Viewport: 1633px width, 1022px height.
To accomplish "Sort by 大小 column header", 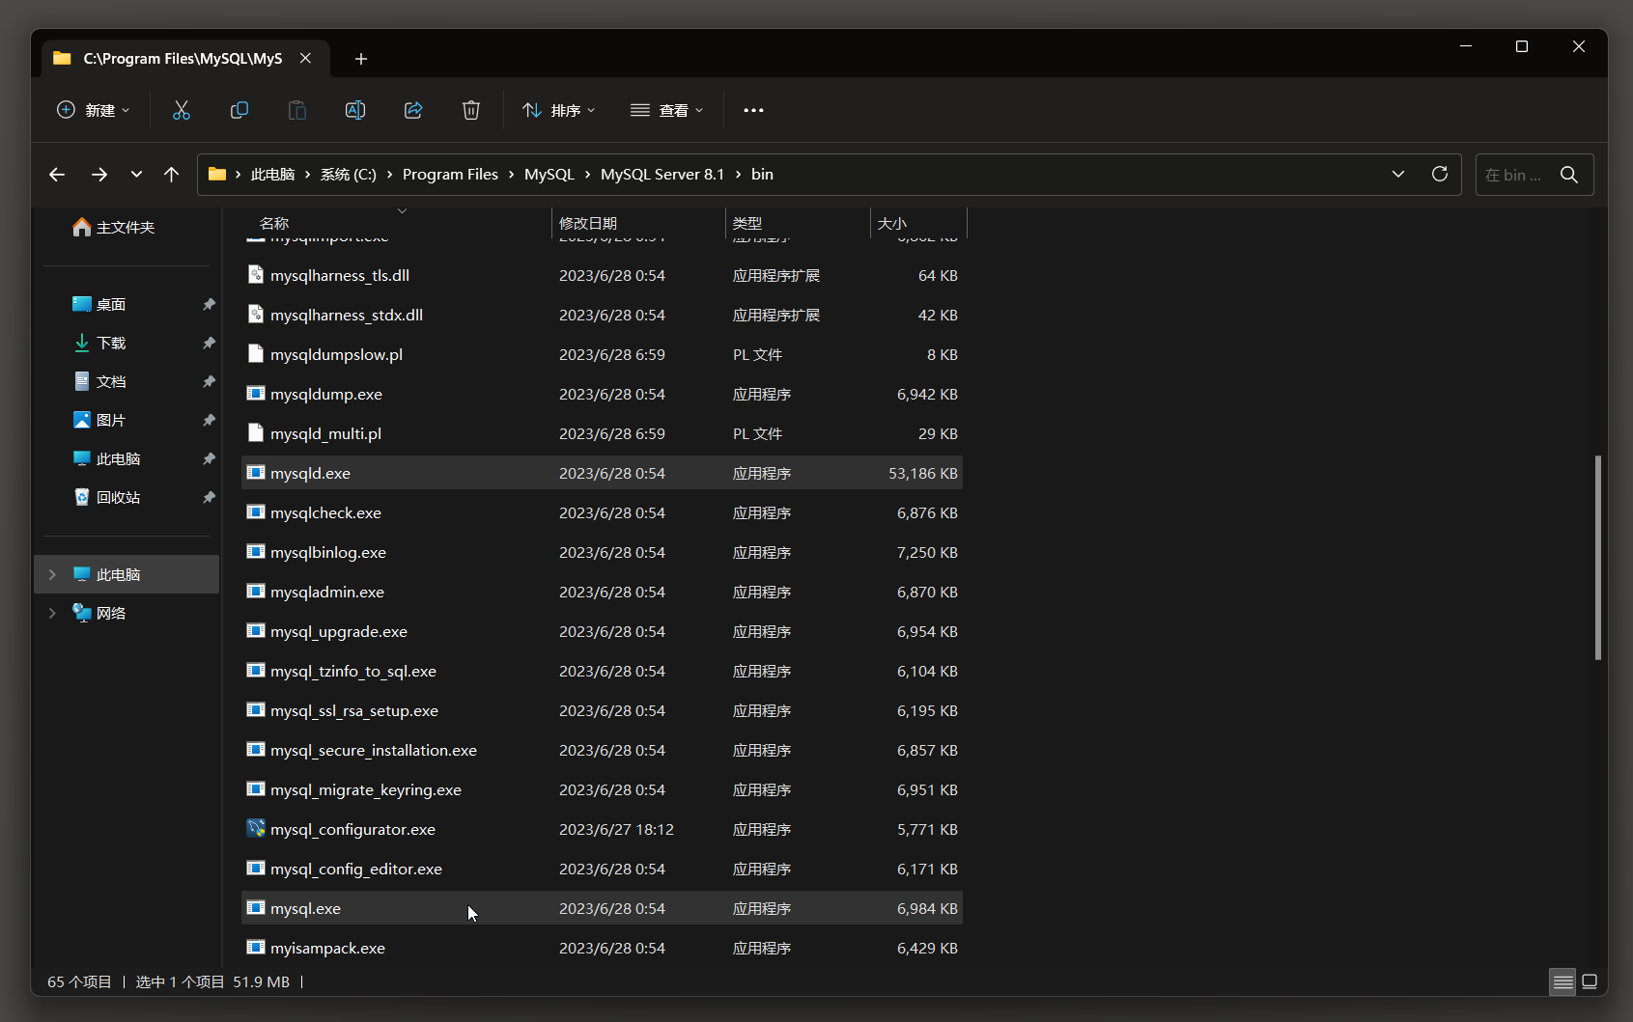I will (x=918, y=223).
